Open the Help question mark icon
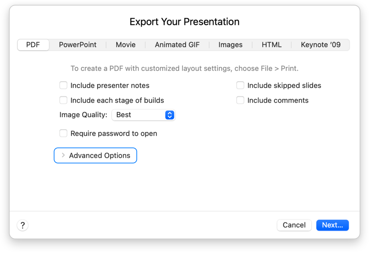This screenshot has width=370, height=253. click(22, 225)
